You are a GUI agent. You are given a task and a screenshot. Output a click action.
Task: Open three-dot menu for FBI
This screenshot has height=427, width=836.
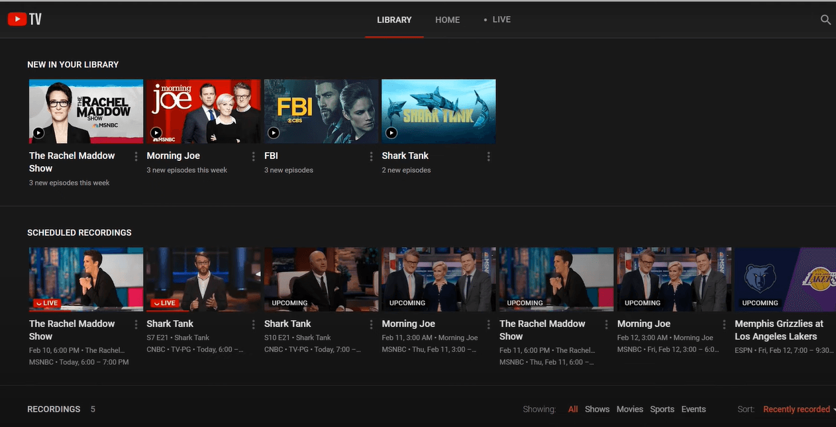(x=371, y=156)
